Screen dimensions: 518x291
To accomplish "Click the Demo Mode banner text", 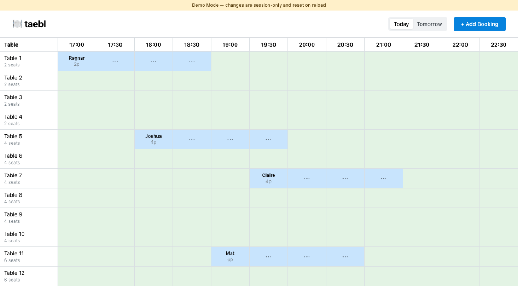I will pos(259,5).
